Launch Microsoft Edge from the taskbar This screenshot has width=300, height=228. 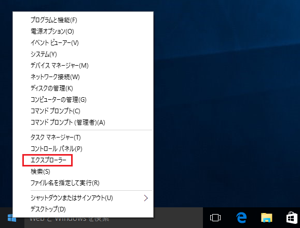tap(241, 218)
